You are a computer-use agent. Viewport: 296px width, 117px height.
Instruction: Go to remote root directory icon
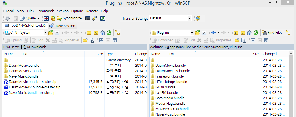point(243,33)
